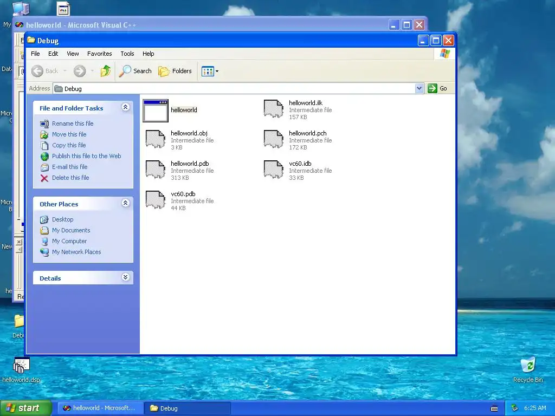The width and height of the screenshot is (555, 416).
Task: Click the red X Delete icon
Action: coord(44,178)
